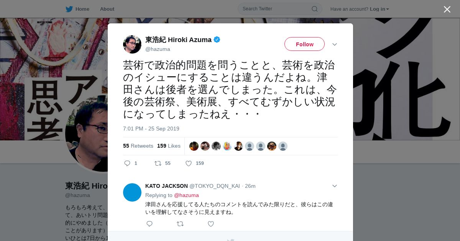Retweet the main tweet by Hiroki Azuma
Screen dimensions: 460x241
coord(158,163)
